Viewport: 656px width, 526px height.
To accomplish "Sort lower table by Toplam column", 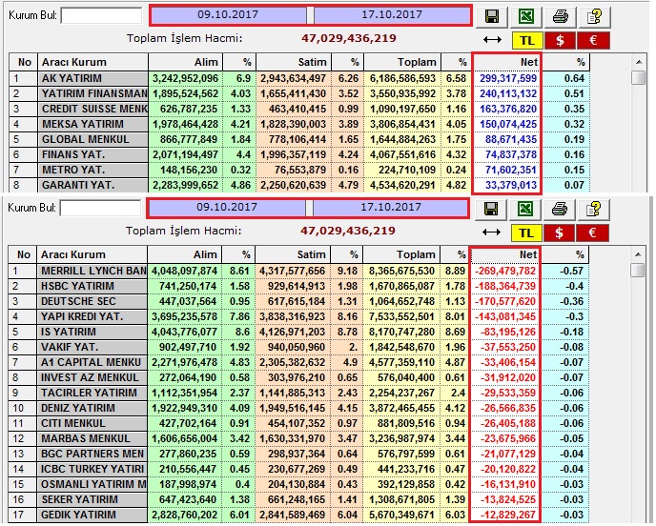I will pyautogui.click(x=401, y=254).
